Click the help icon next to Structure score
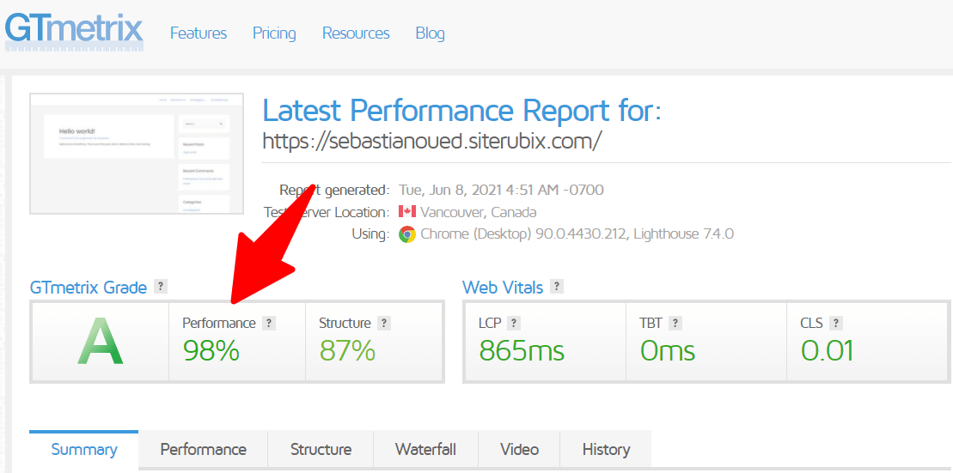Image resolution: width=953 pixels, height=473 pixels. click(383, 324)
